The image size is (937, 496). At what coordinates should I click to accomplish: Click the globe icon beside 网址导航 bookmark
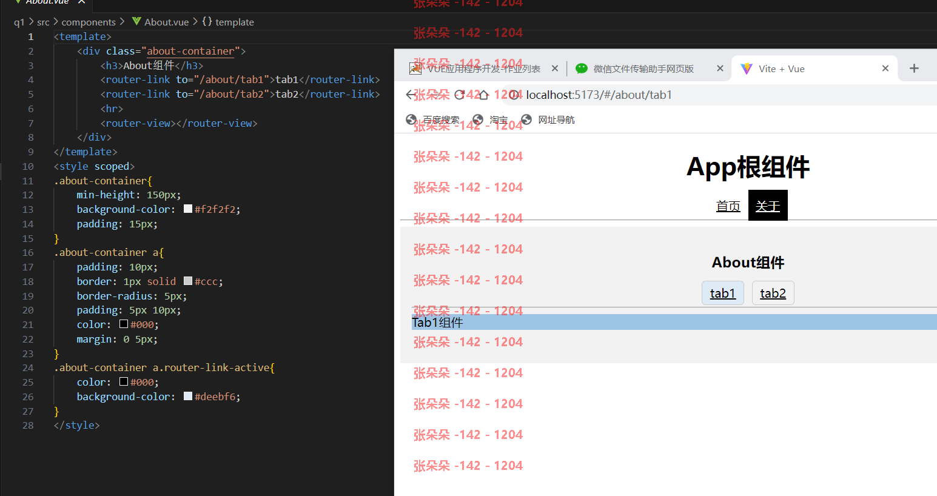point(526,119)
